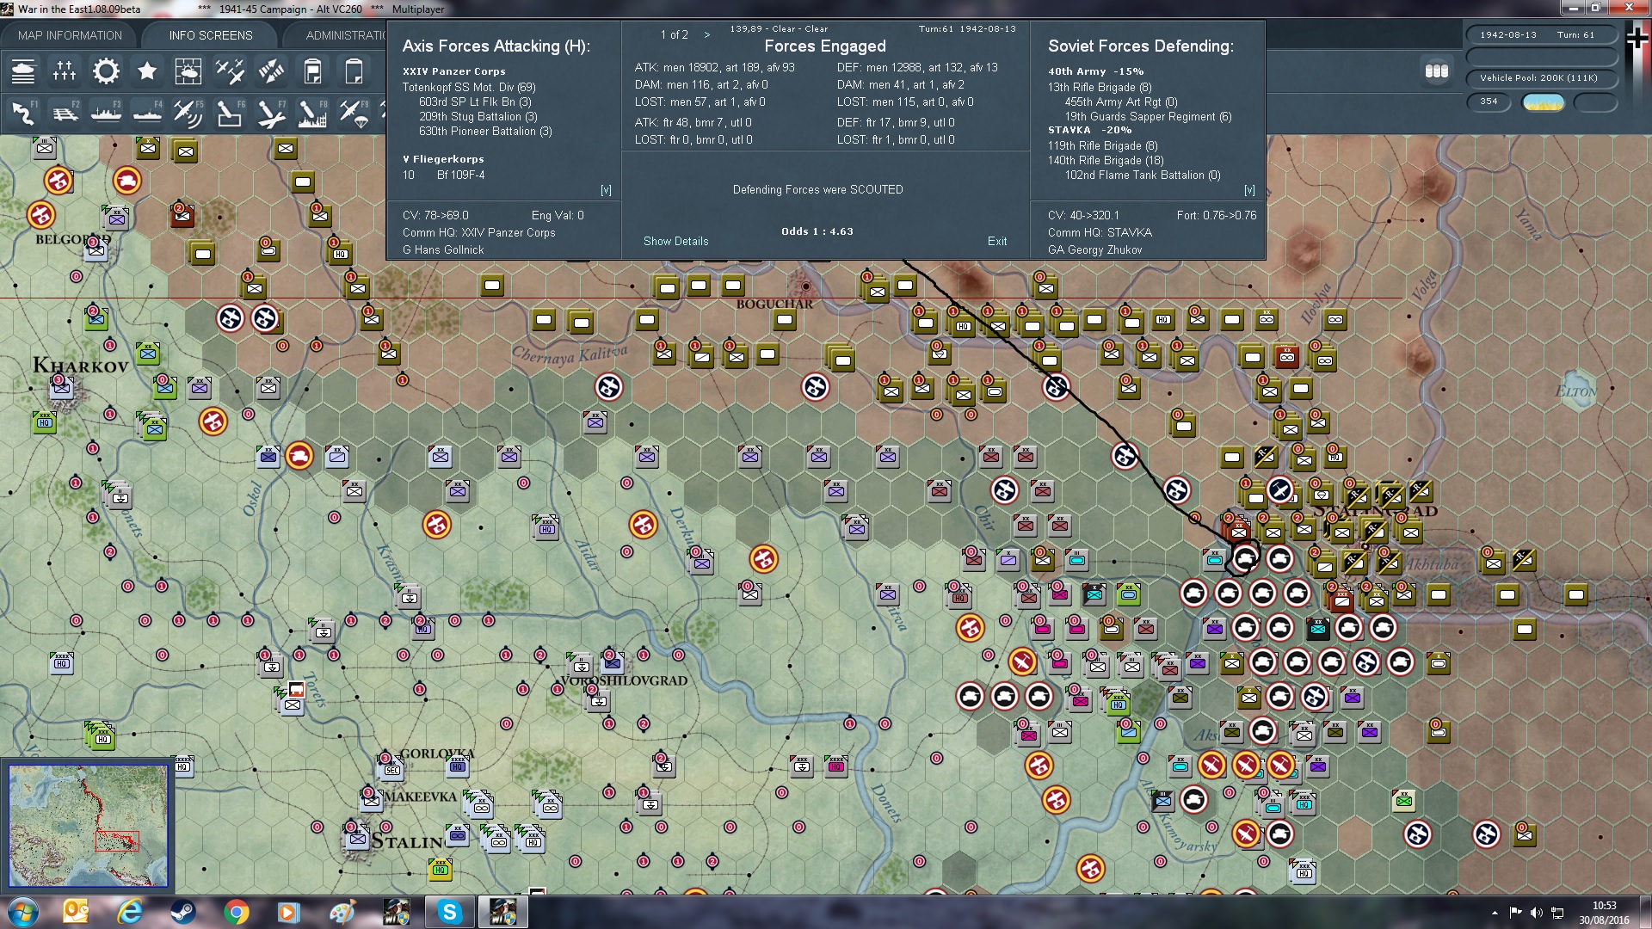Select the F5 air recon mode icon

tap(188, 114)
